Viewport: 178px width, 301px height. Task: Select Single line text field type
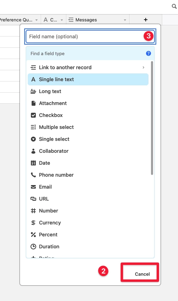click(x=88, y=79)
